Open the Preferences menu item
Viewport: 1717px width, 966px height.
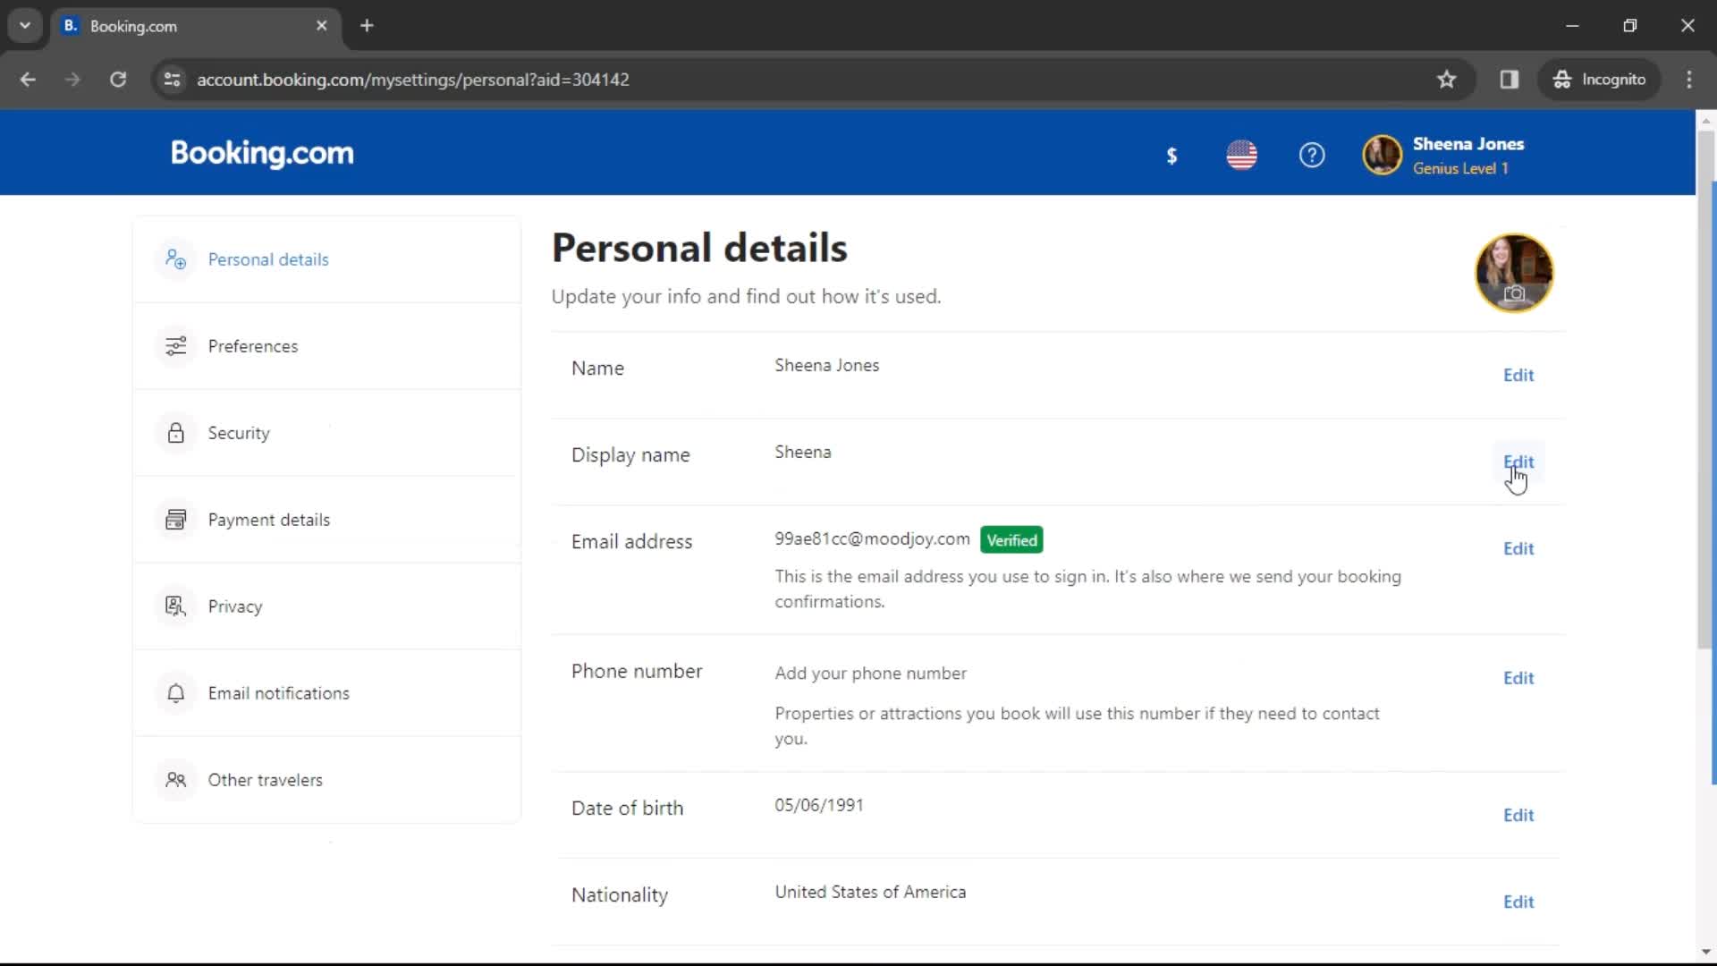327,346
